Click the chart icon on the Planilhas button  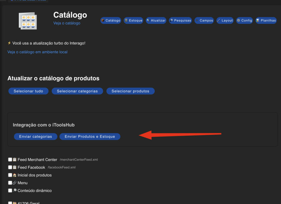257,20
